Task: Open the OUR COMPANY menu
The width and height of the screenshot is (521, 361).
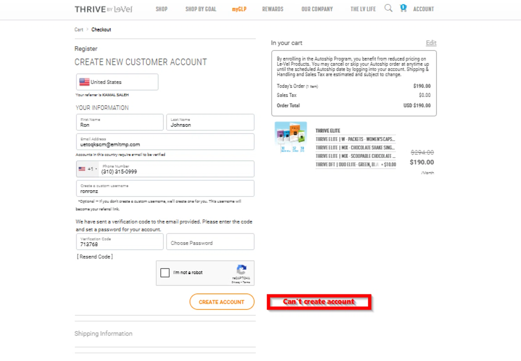Action: click(317, 9)
